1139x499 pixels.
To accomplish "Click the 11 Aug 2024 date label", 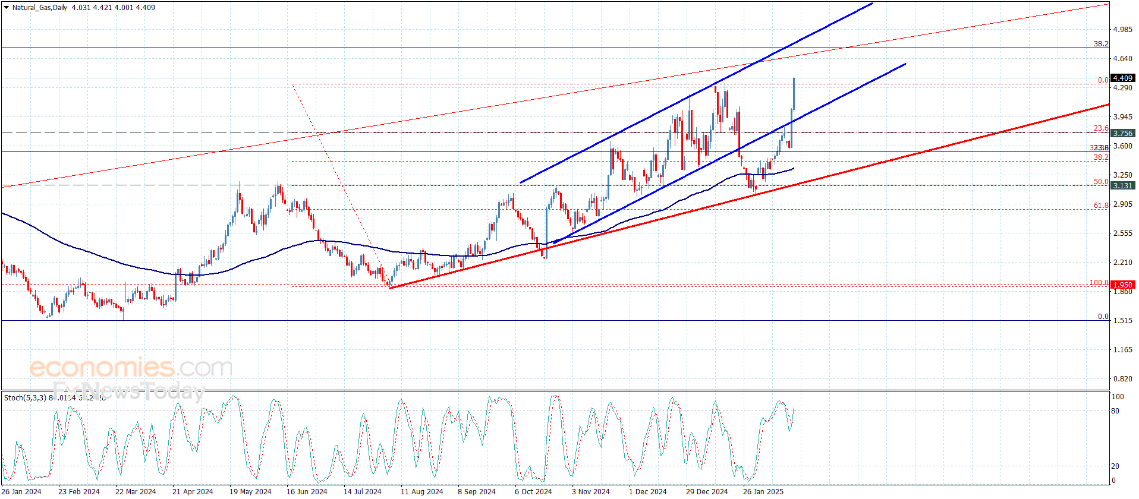I will point(422,491).
